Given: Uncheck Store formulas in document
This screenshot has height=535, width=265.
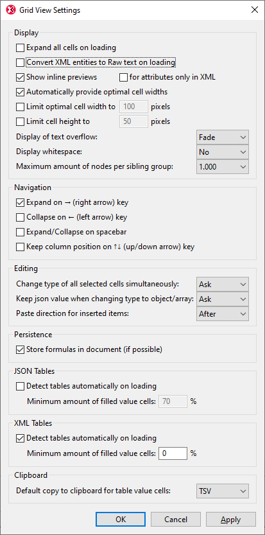Looking at the screenshot, I should pyautogui.click(x=21, y=349).
